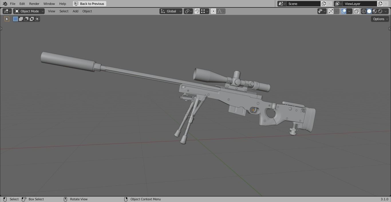The image size is (391, 202).
Task: Select the Tweak select tool icon
Action: tap(7, 19)
